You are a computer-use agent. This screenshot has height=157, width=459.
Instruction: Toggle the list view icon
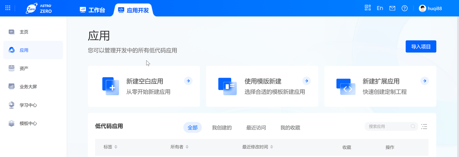(x=424, y=126)
